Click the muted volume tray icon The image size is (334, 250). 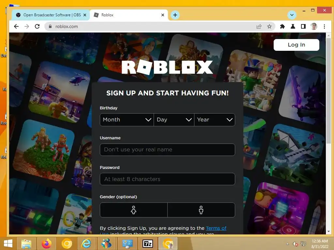(x=296, y=244)
